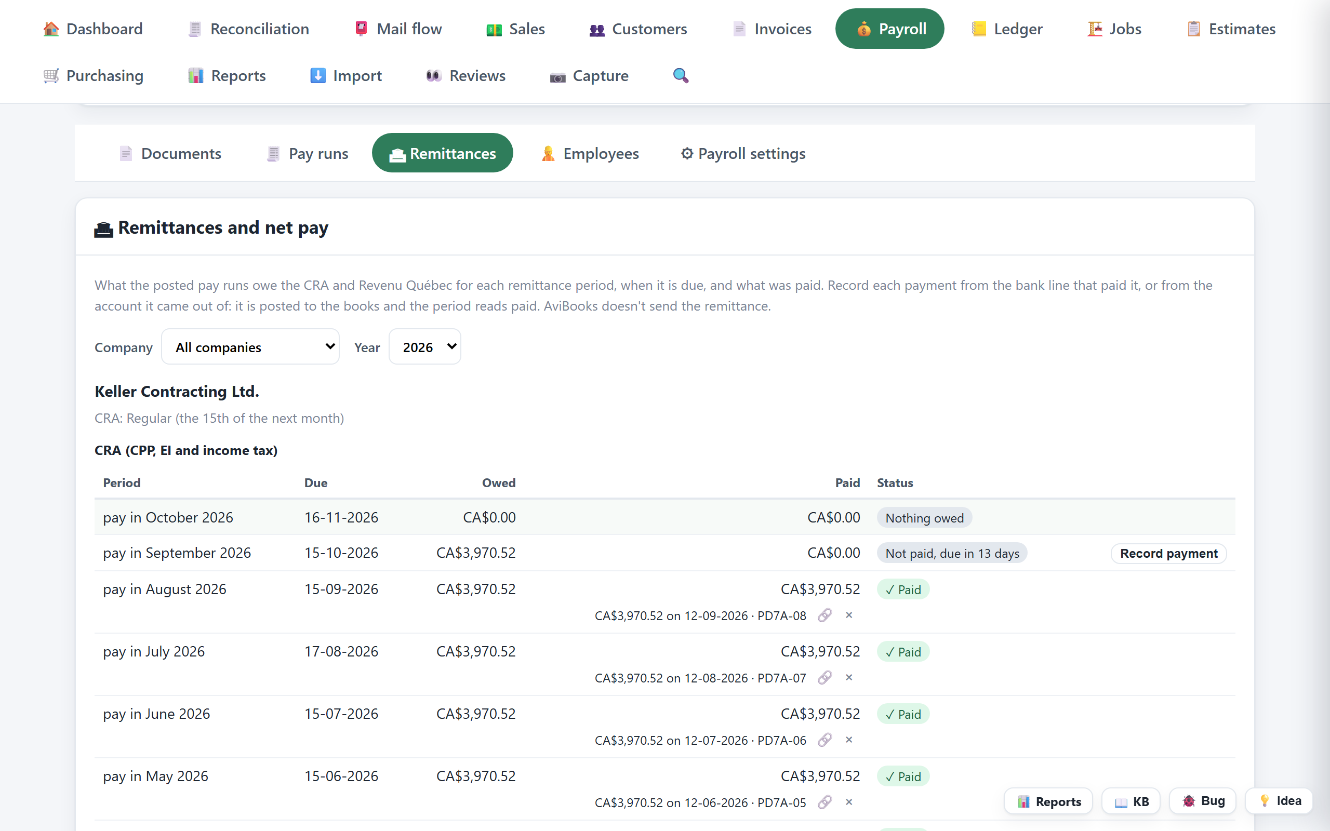Switch to the Documents tab
Image resolution: width=1330 pixels, height=831 pixels.
pyautogui.click(x=170, y=153)
